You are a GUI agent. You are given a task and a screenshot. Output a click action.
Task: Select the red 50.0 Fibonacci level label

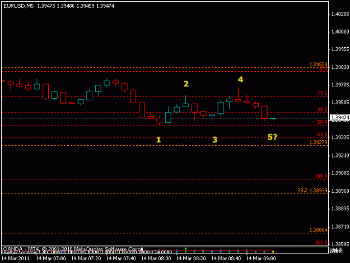pos(323,122)
